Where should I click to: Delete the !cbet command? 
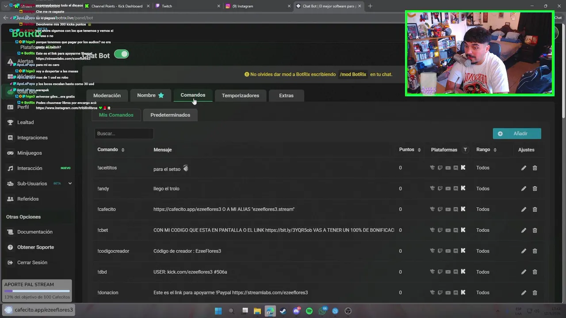coord(535,230)
